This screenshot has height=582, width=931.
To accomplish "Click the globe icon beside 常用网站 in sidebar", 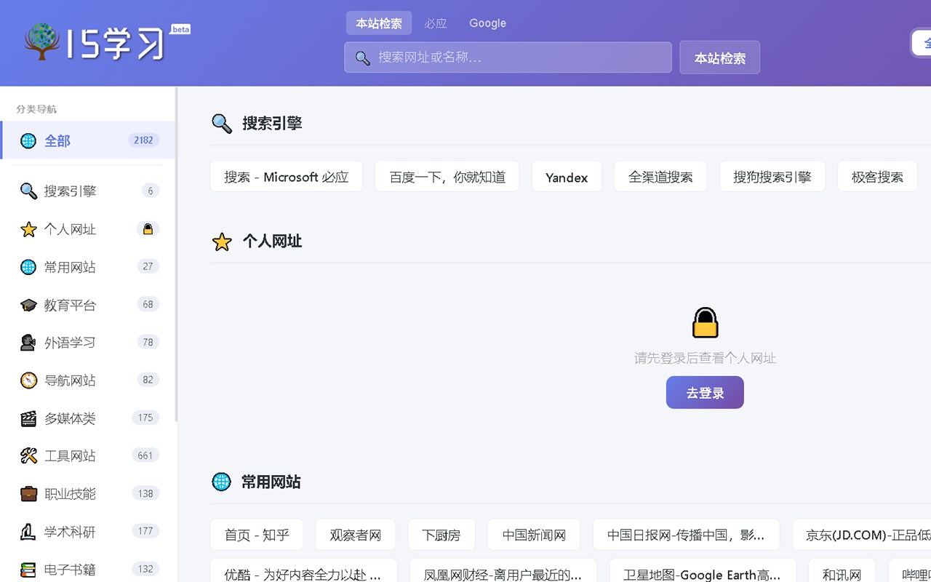I will point(28,267).
